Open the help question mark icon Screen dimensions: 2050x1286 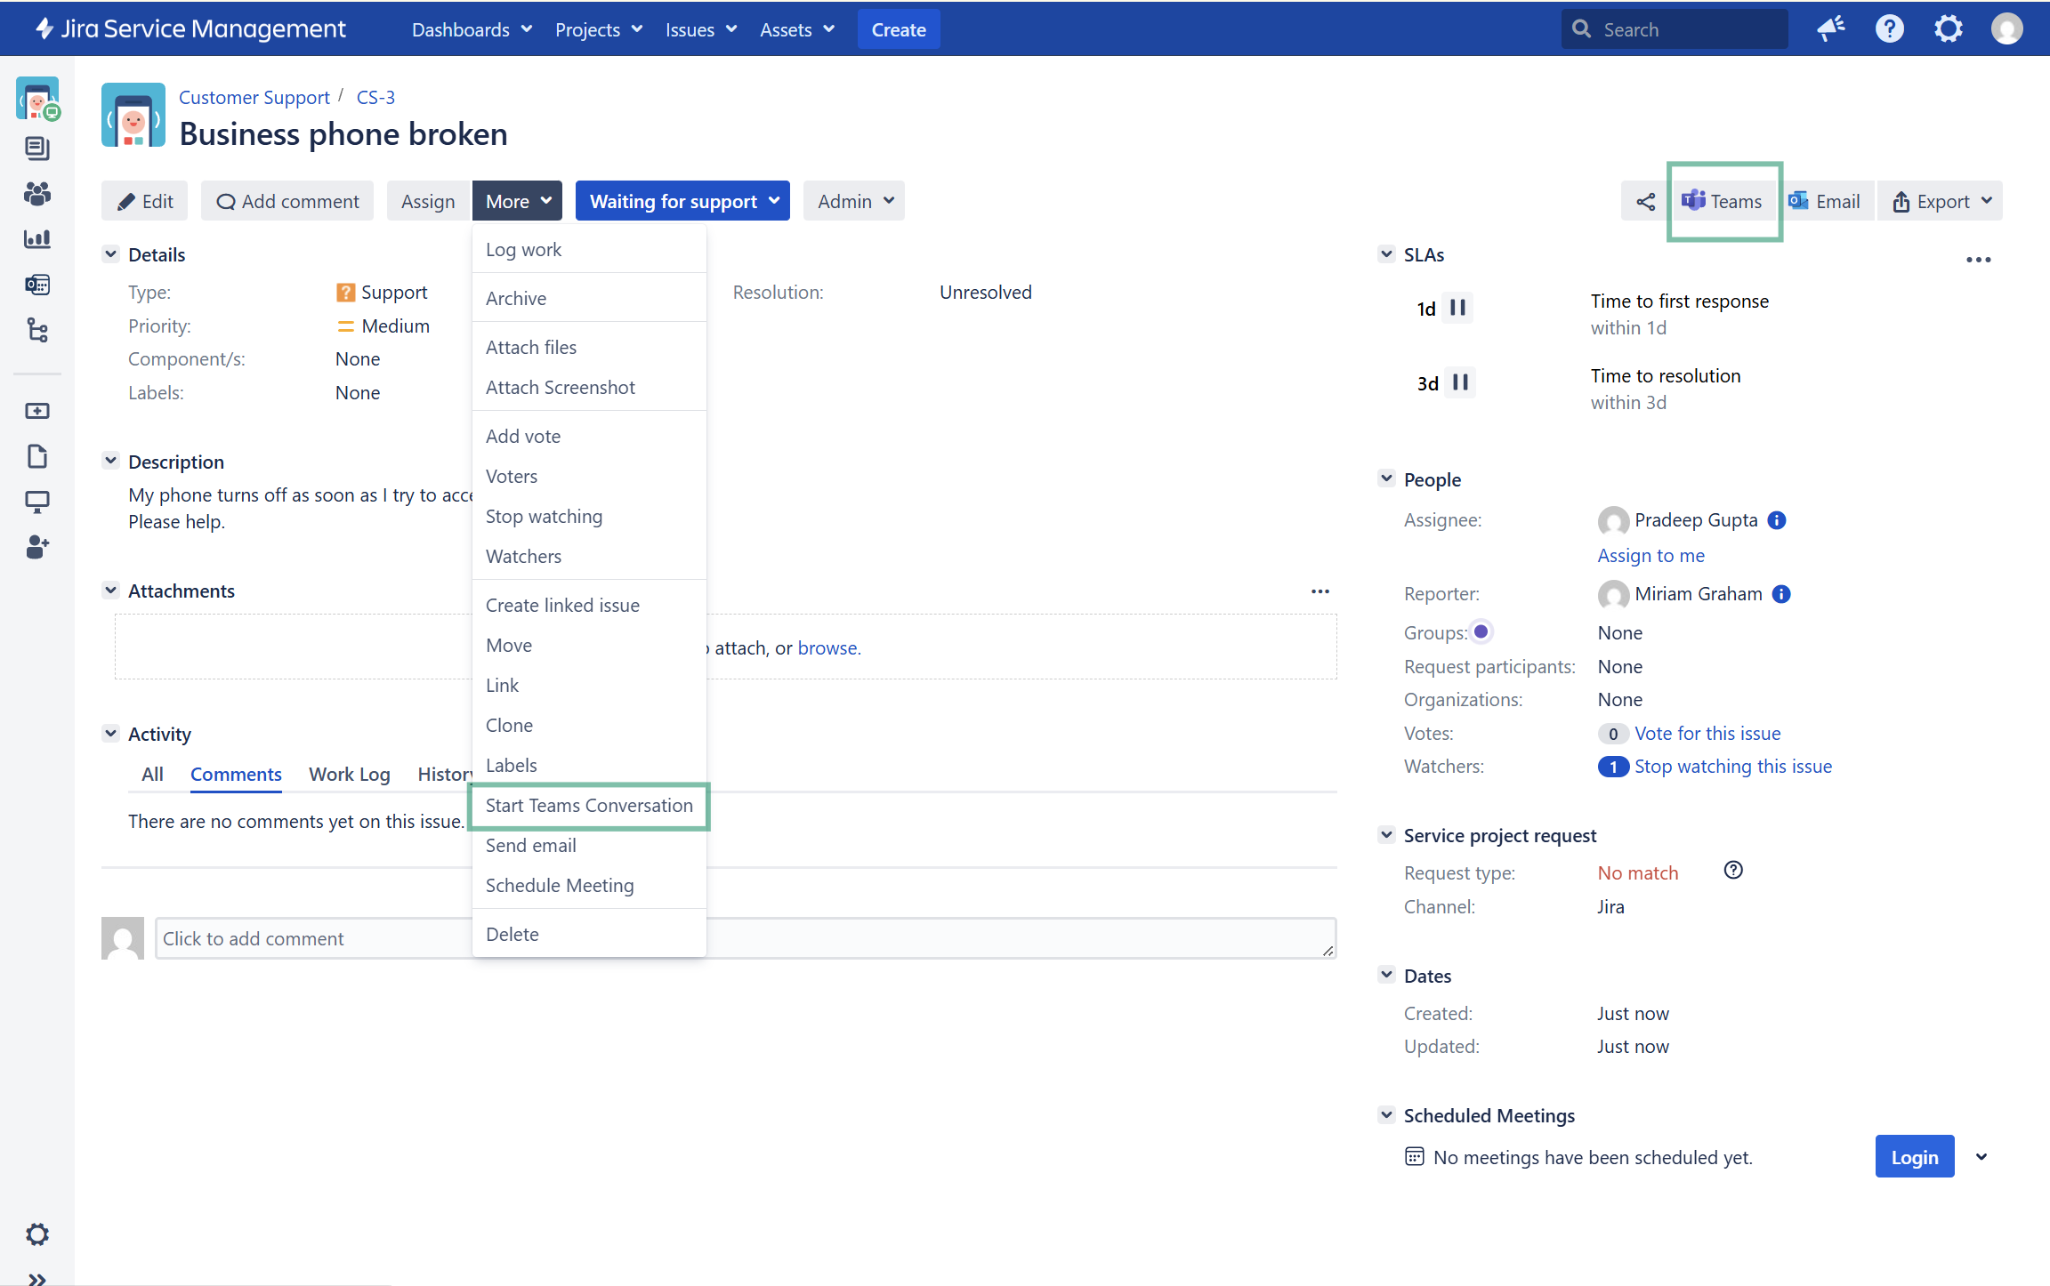click(x=1889, y=29)
